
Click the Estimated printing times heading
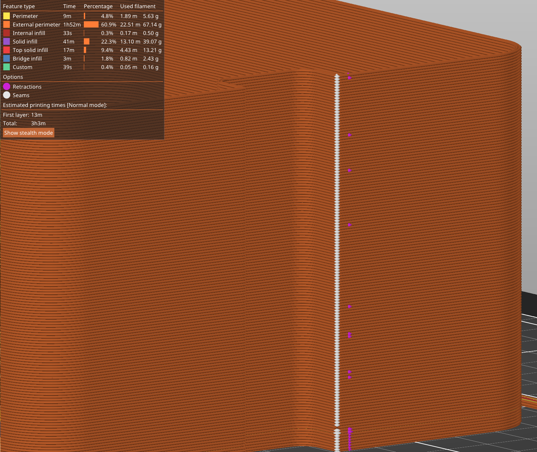click(55, 105)
